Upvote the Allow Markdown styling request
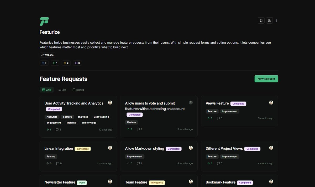The image size is (315, 187). tap(129, 163)
